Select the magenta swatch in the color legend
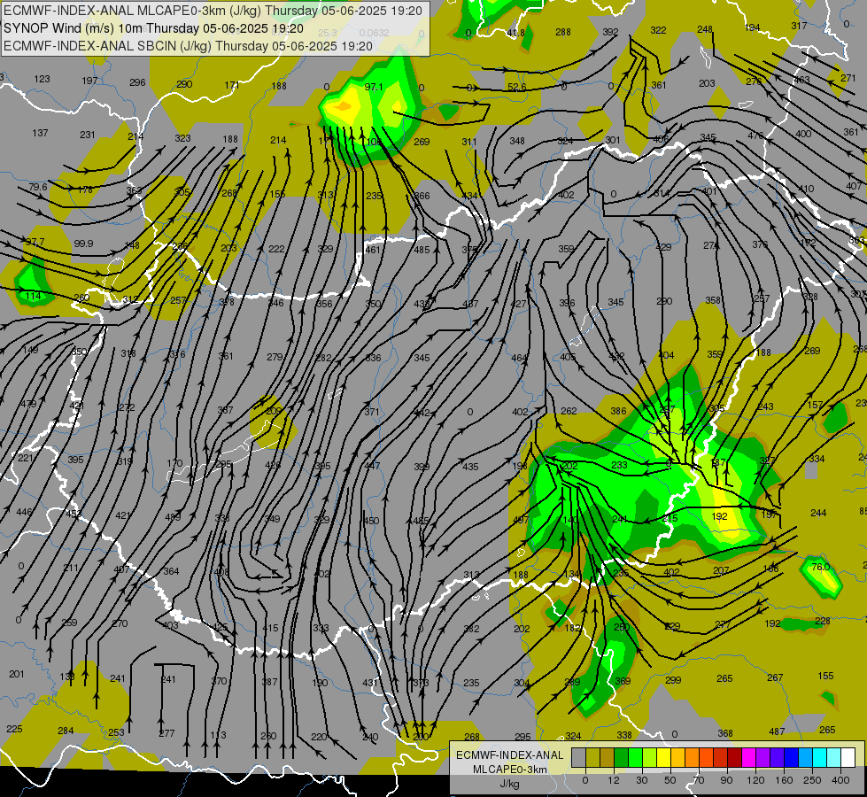The width and height of the screenshot is (867, 797). click(748, 758)
